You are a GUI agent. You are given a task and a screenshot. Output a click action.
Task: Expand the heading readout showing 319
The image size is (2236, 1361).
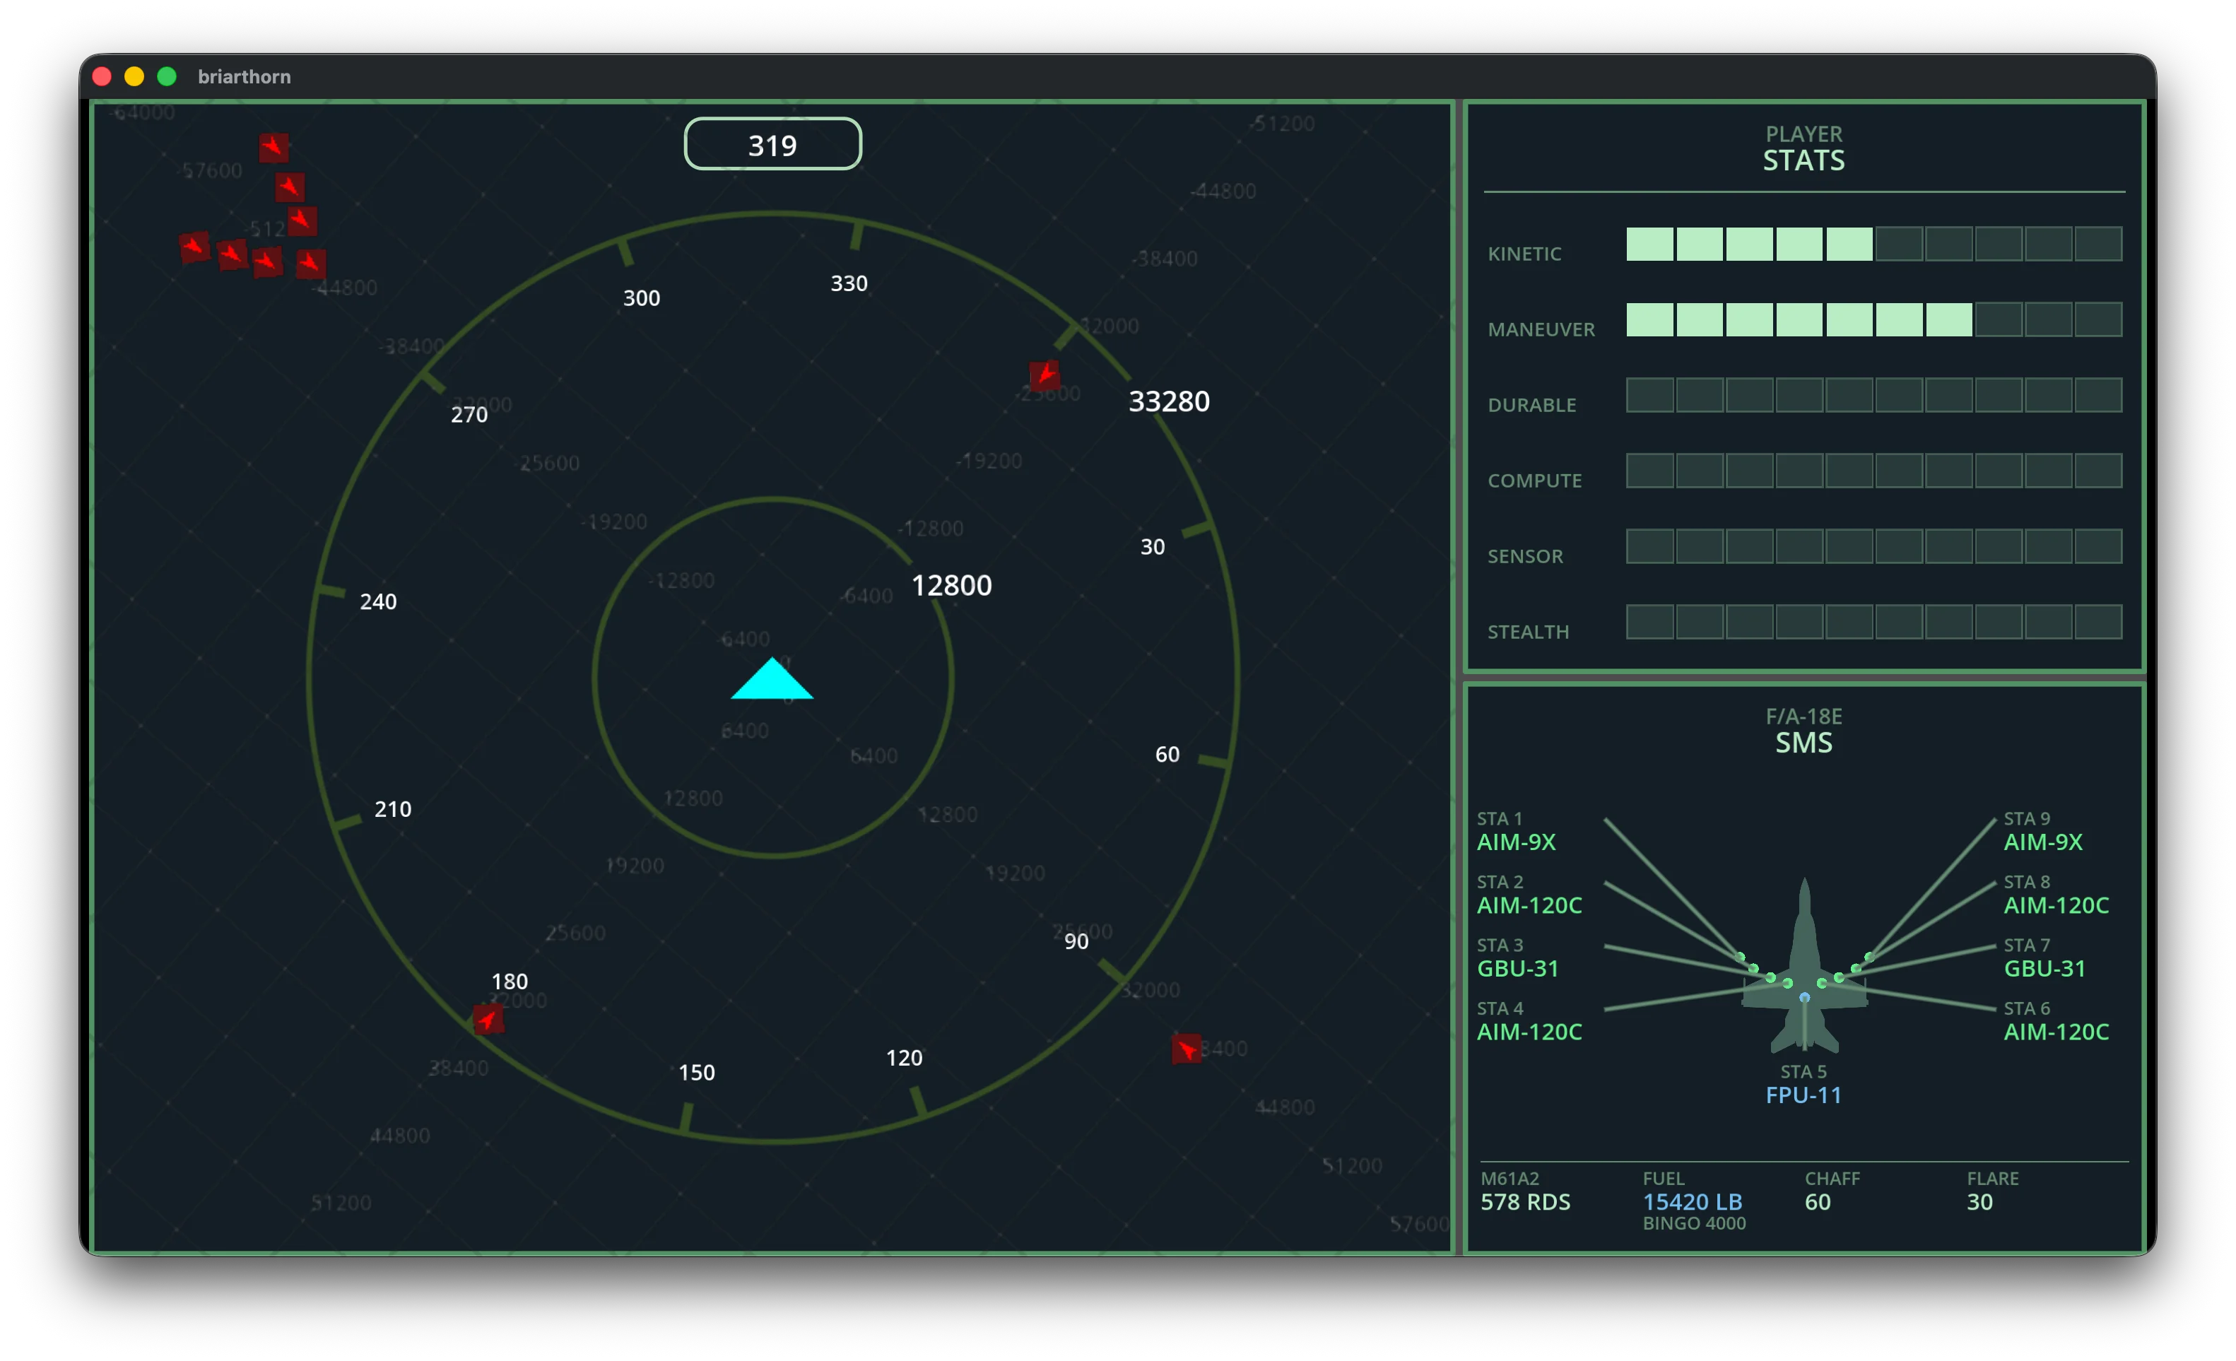pos(772,143)
